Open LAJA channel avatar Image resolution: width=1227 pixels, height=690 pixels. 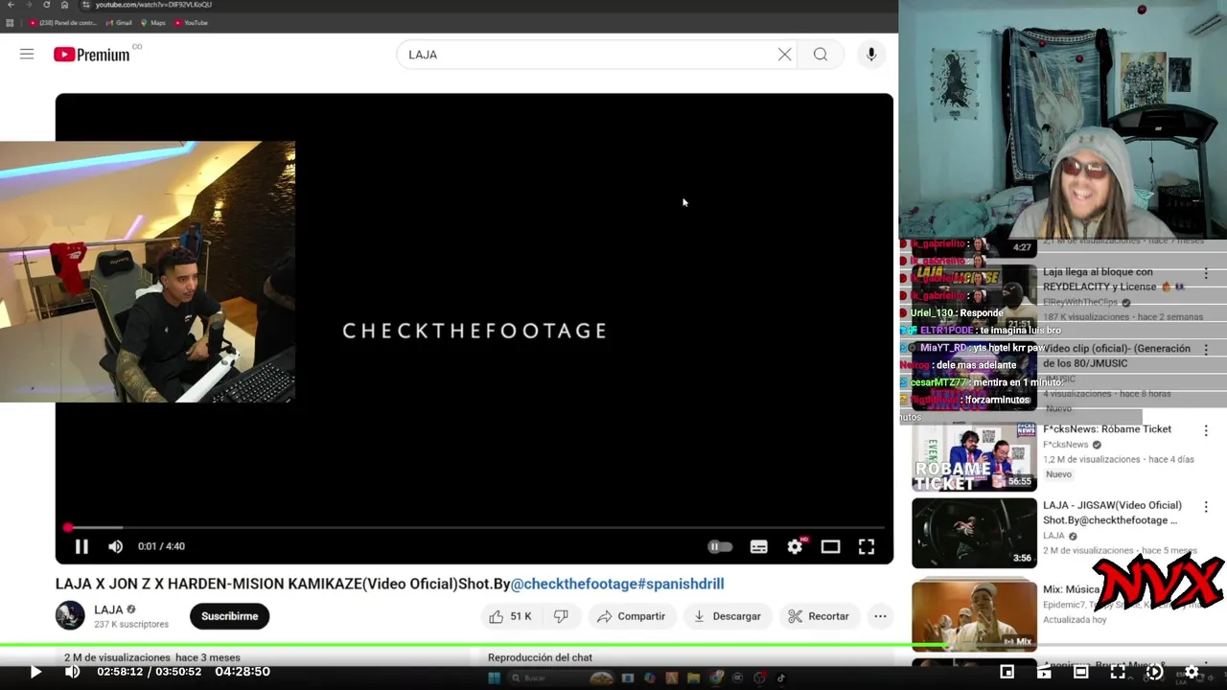(x=70, y=615)
